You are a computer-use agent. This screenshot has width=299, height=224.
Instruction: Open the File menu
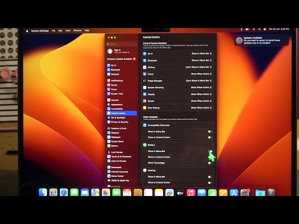(53, 30)
